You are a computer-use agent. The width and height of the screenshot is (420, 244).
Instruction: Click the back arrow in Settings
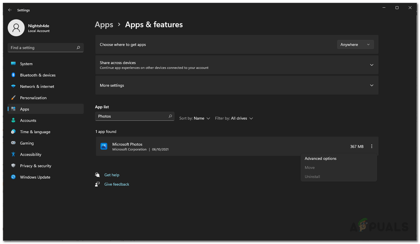10,10
